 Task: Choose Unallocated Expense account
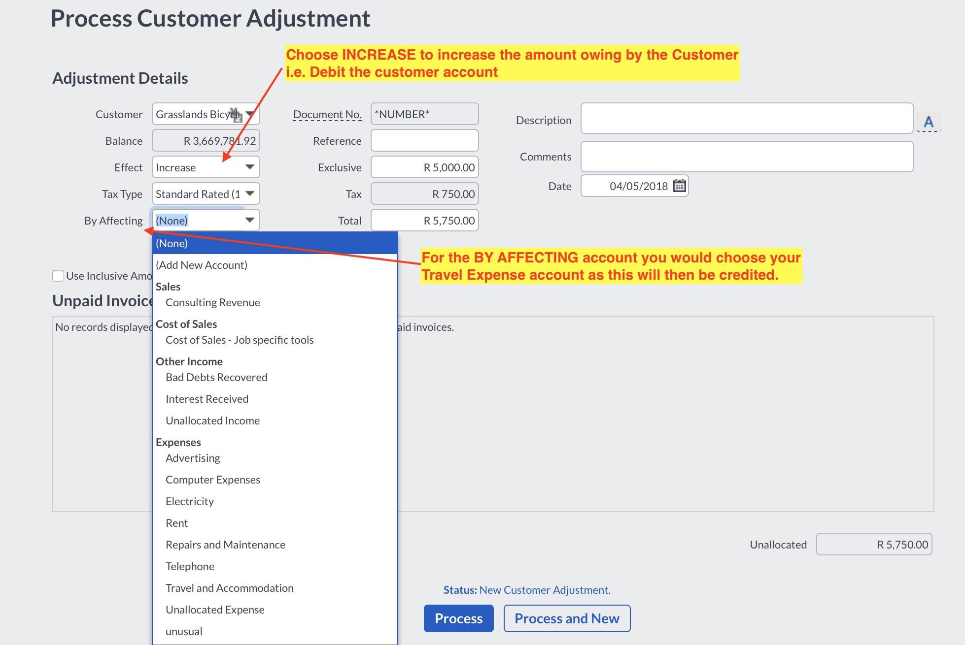(215, 610)
